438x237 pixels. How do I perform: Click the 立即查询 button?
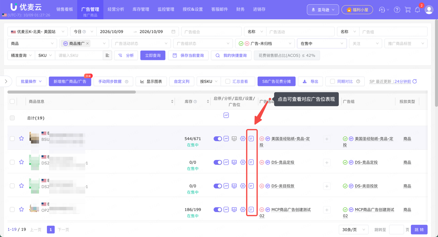pyautogui.click(x=153, y=55)
